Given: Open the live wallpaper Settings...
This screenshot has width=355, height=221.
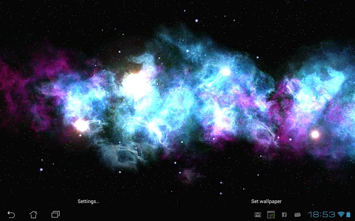Looking at the screenshot, I should coord(88,201).
